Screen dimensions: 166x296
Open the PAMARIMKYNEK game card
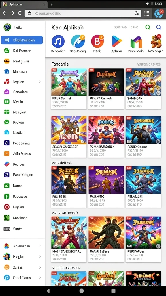point(106,137)
